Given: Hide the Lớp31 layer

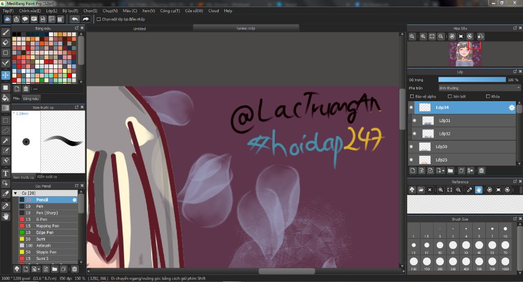Looking at the screenshot, I should click(414, 121).
